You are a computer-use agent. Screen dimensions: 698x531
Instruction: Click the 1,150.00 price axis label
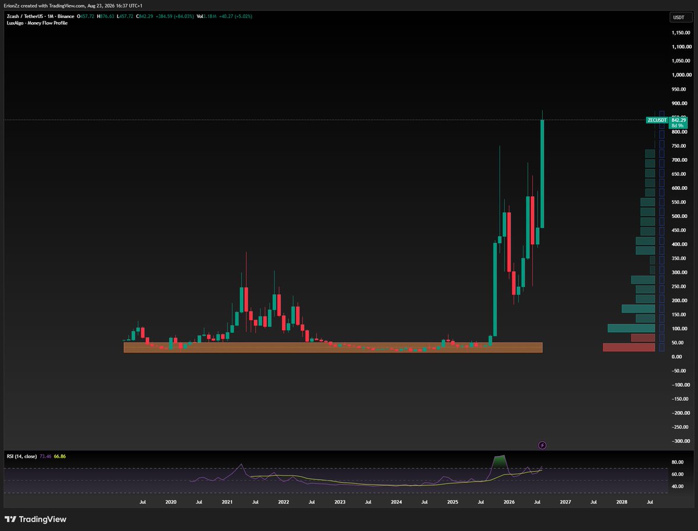click(x=680, y=33)
